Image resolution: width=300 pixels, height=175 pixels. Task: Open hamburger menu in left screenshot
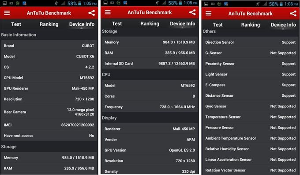[7, 13]
